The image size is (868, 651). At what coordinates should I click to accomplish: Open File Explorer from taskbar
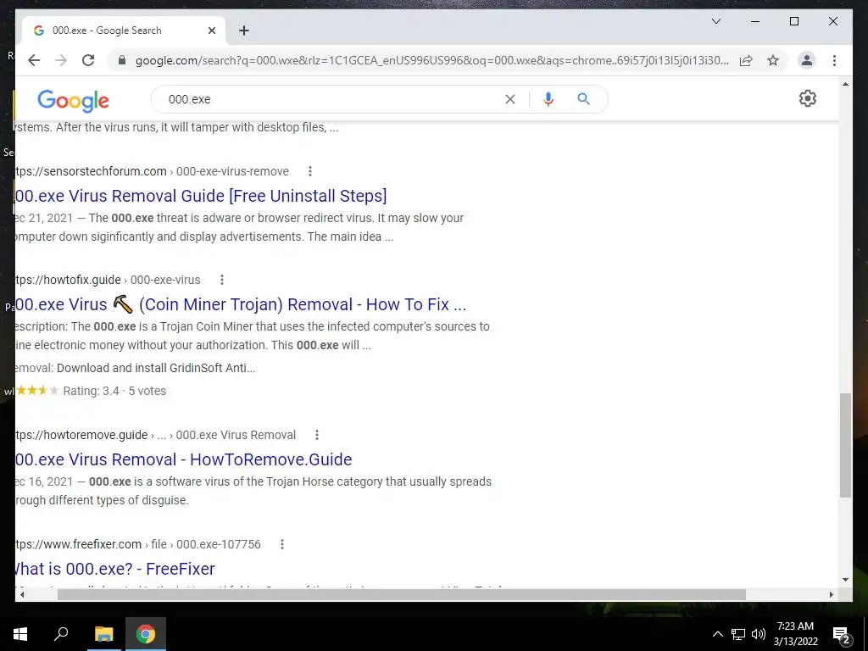[103, 634]
